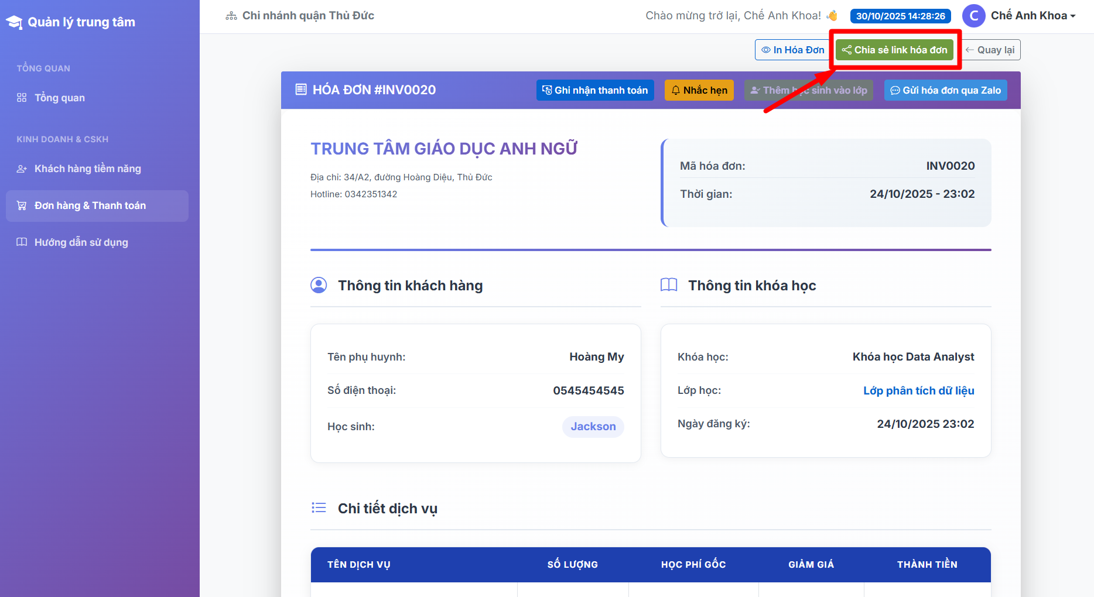Click the user avatar circle with letter C
The height and width of the screenshot is (597, 1094).
pos(973,16)
